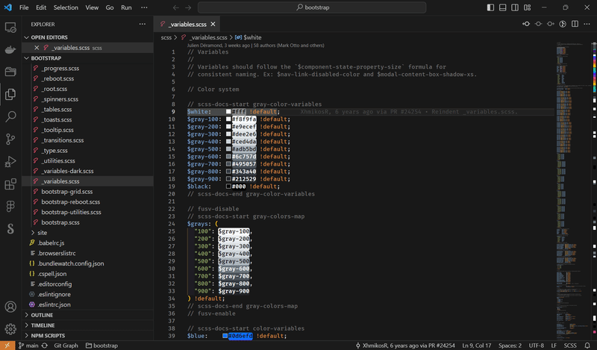Screen dimensions: 597x350
Task: Expand the OUTLINE section
Action: [87, 316]
